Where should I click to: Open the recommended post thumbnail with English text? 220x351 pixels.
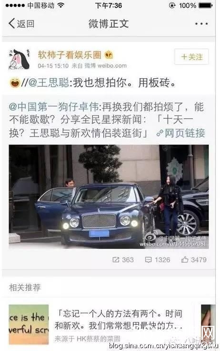(x=29, y=324)
